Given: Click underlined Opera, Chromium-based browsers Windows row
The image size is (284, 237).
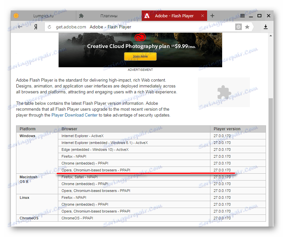Looking at the screenshot, I should 134,170.
